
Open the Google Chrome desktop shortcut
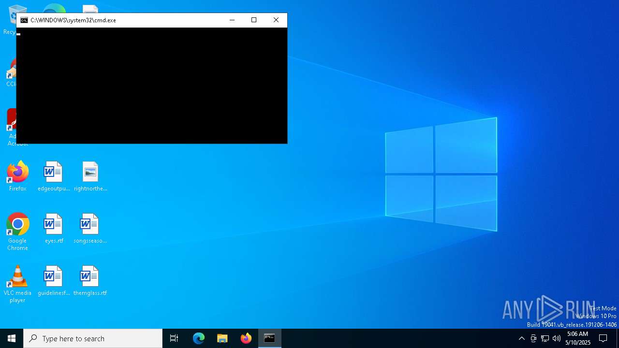(x=17, y=232)
